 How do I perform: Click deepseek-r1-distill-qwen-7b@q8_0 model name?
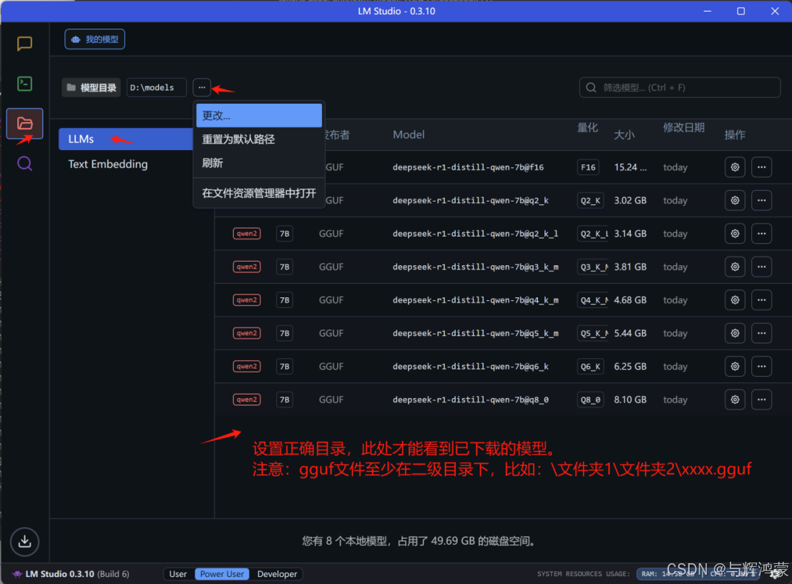tap(471, 400)
